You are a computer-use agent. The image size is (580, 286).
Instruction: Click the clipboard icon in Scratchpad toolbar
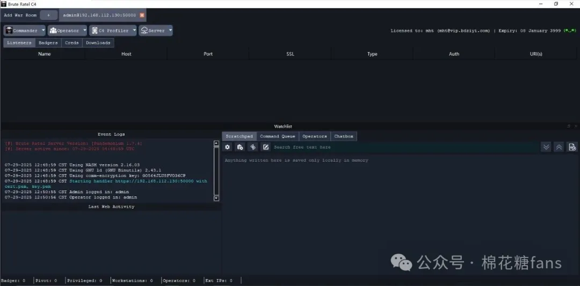(240, 147)
